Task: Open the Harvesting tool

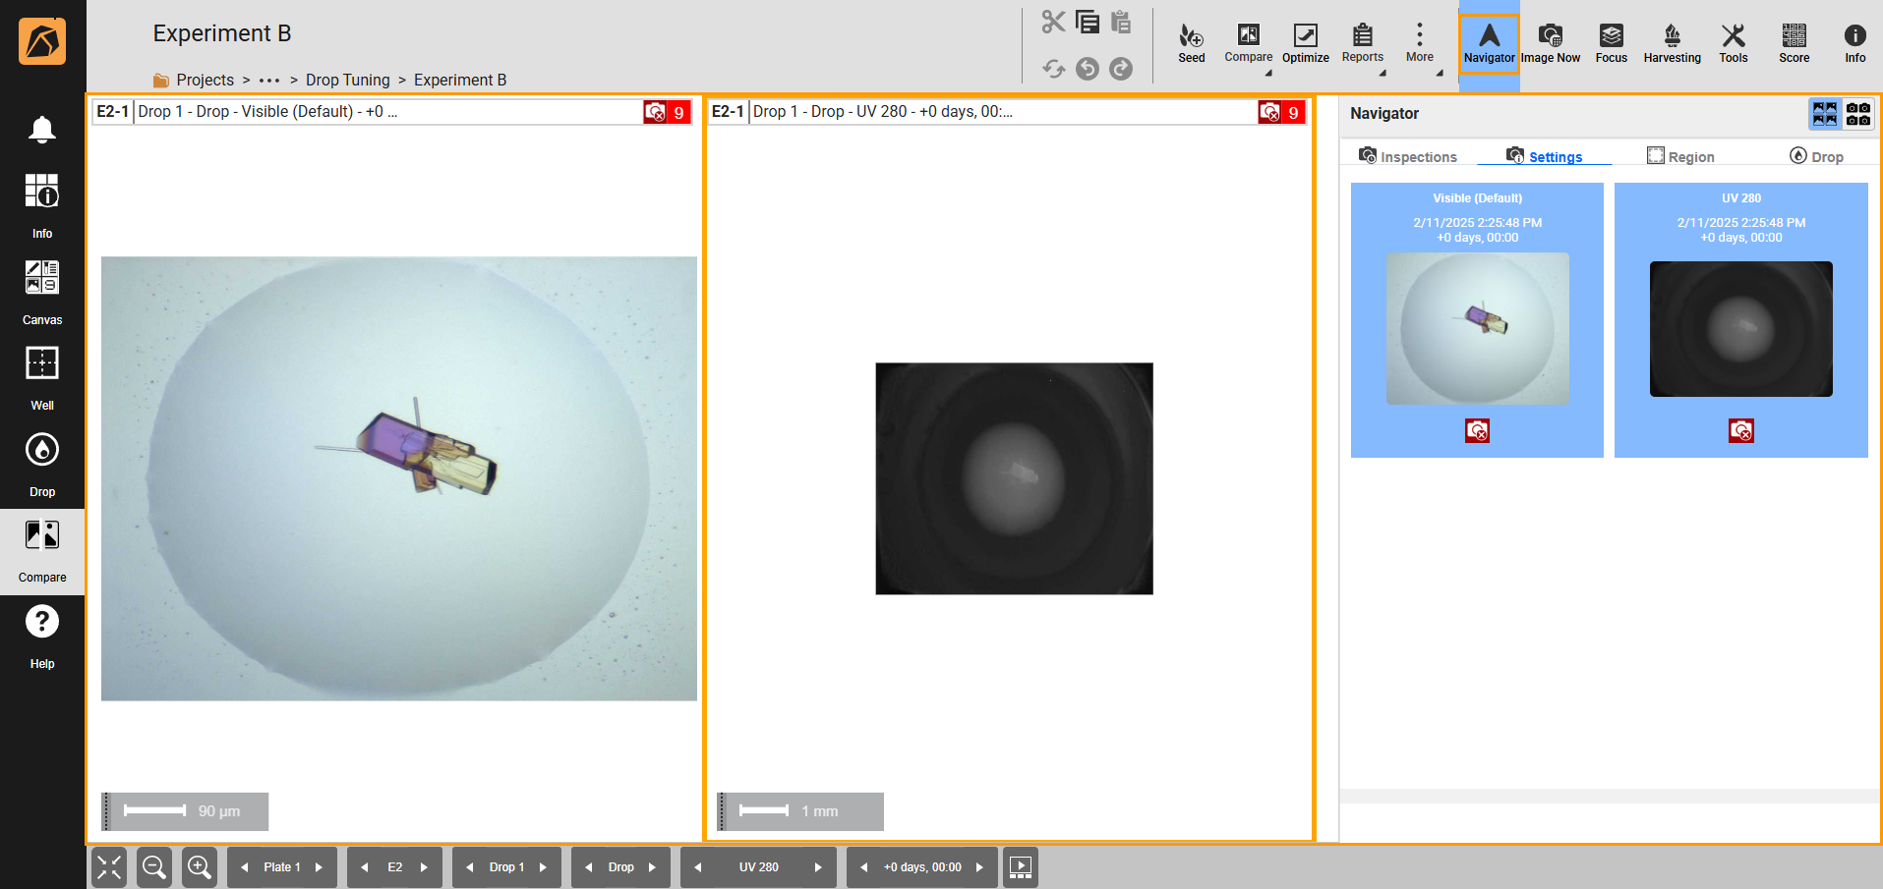Action: coord(1672,43)
